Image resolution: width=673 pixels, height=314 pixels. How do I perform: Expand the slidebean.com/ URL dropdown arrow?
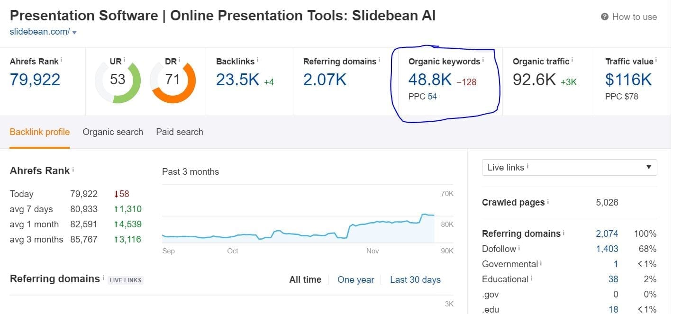pyautogui.click(x=74, y=32)
